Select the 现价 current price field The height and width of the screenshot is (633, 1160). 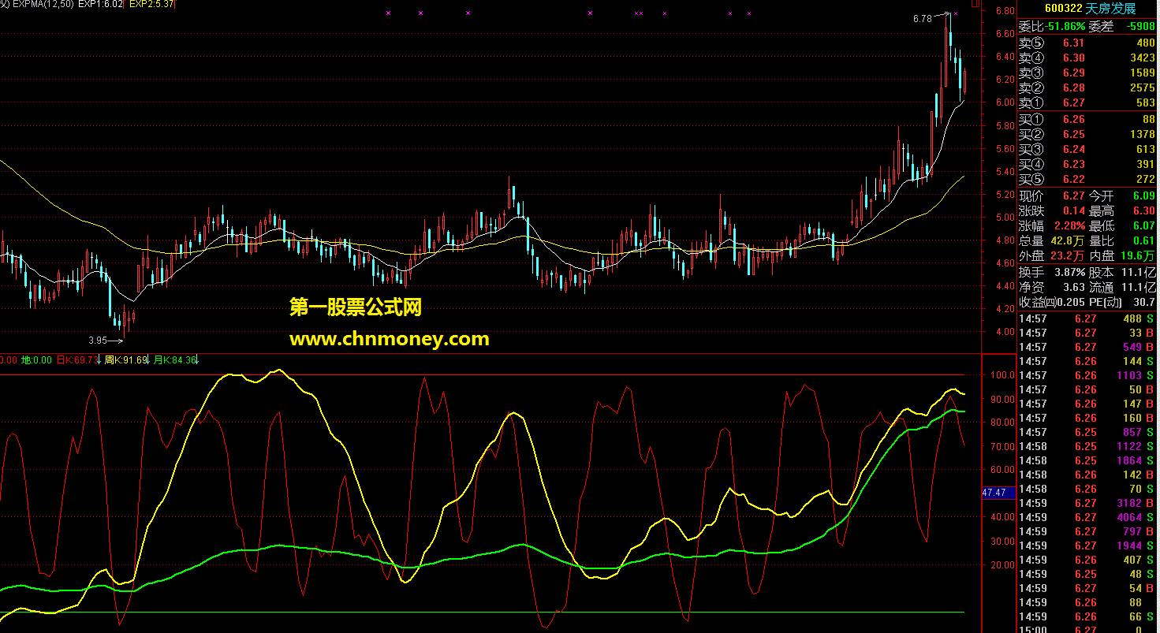point(1052,195)
